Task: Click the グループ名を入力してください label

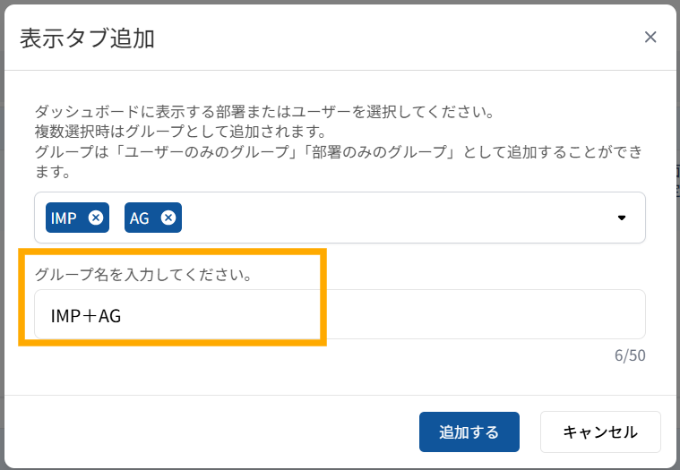Action: (x=142, y=274)
